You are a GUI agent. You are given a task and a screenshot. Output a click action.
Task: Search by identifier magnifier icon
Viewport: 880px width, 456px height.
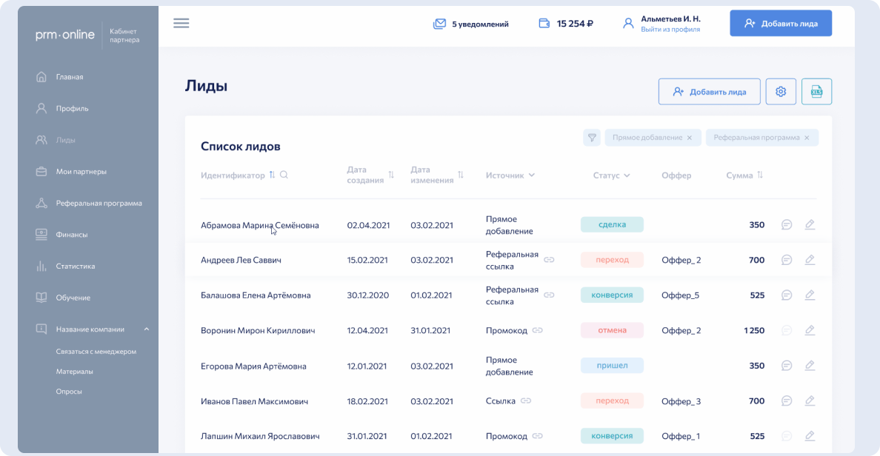click(x=284, y=175)
